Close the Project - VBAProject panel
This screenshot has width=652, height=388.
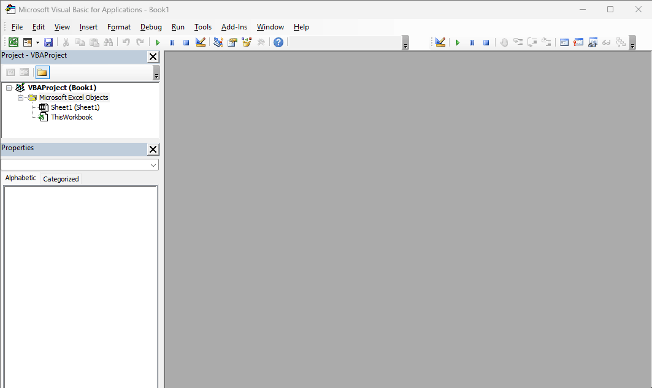(153, 57)
